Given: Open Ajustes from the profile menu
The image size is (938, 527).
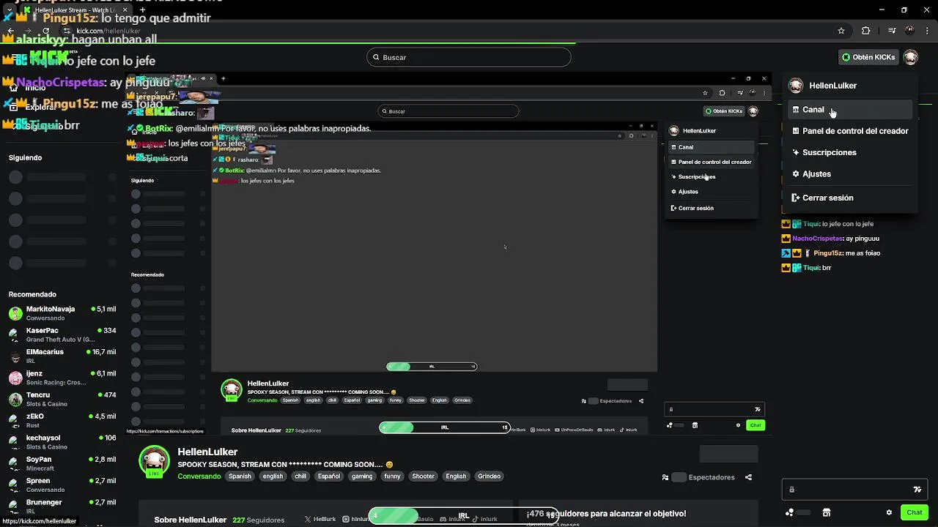Looking at the screenshot, I should 850,174.
